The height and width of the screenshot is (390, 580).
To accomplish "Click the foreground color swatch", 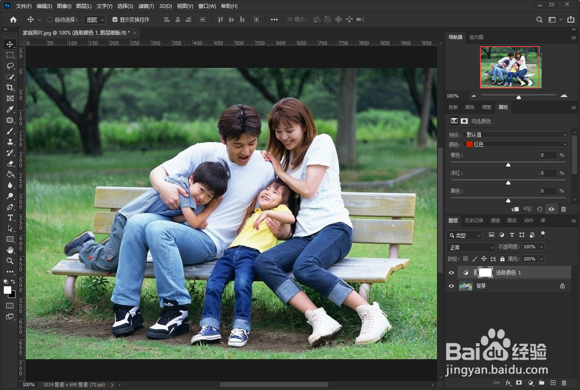I will [x=8, y=290].
